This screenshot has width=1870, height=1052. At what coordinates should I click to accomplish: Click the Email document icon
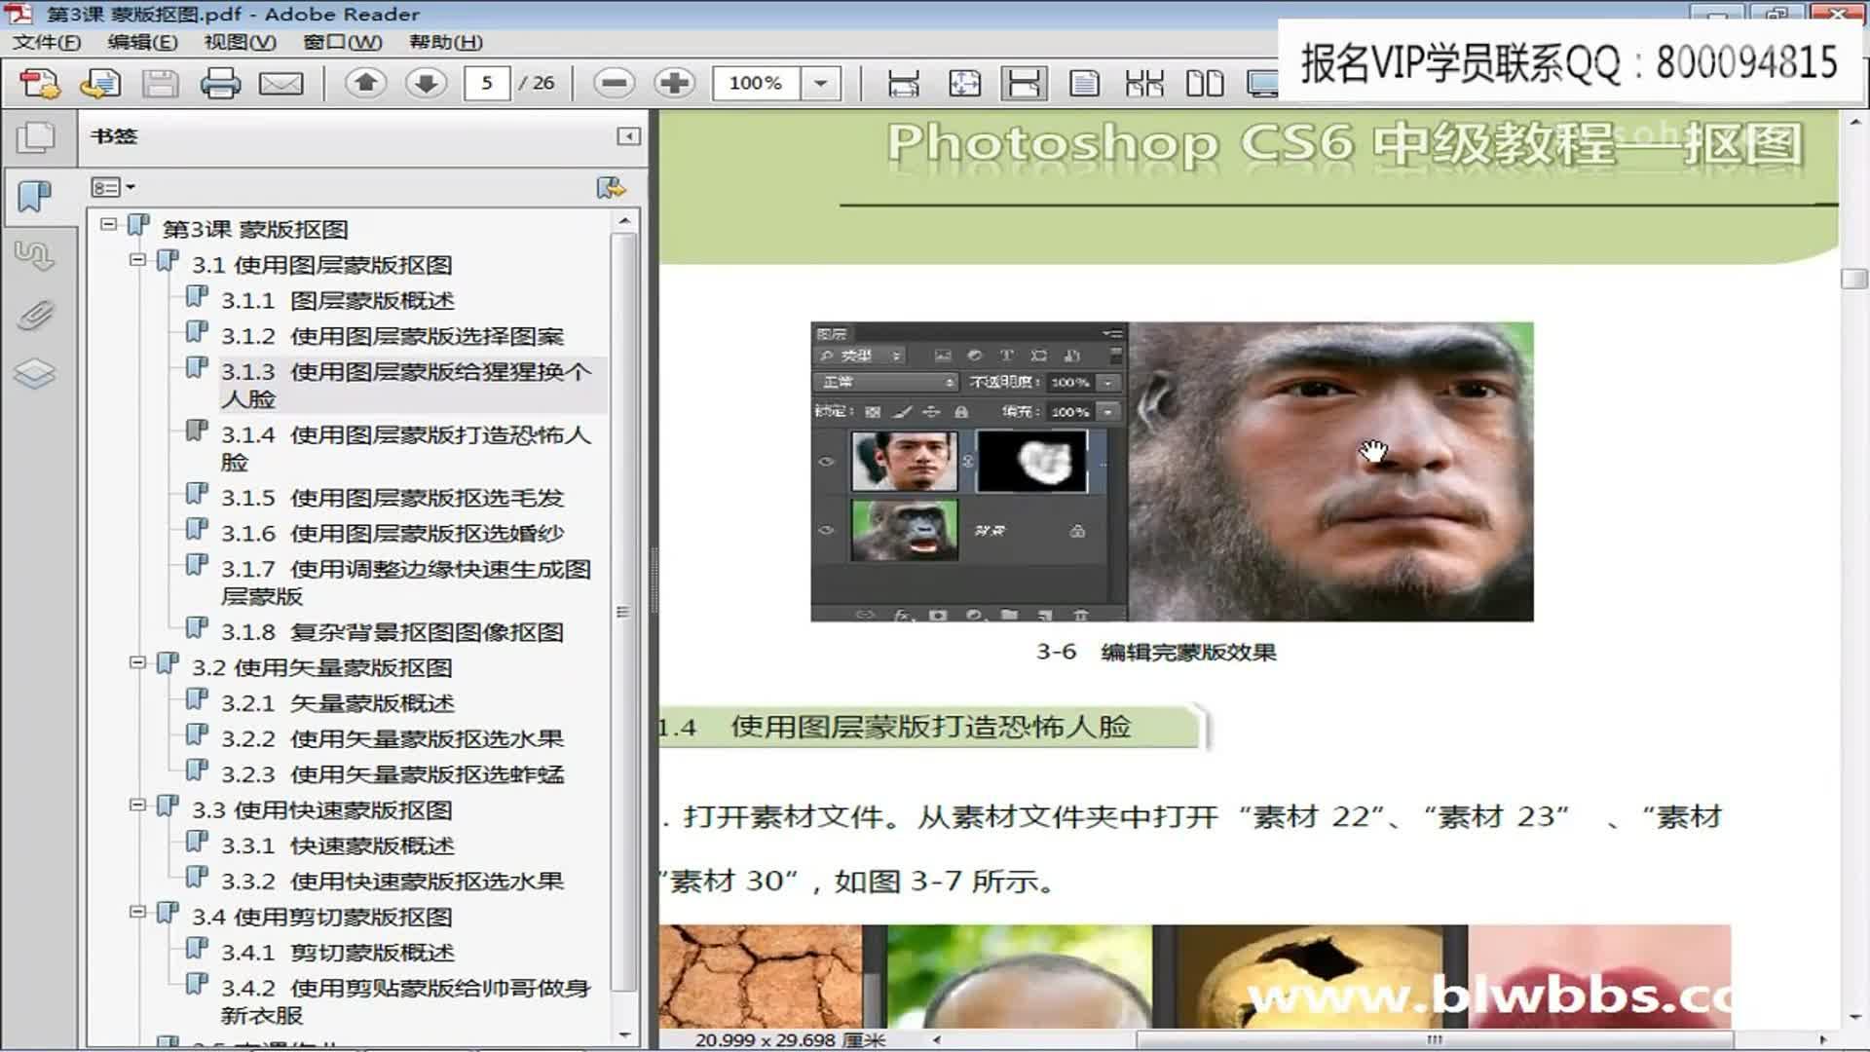point(280,83)
